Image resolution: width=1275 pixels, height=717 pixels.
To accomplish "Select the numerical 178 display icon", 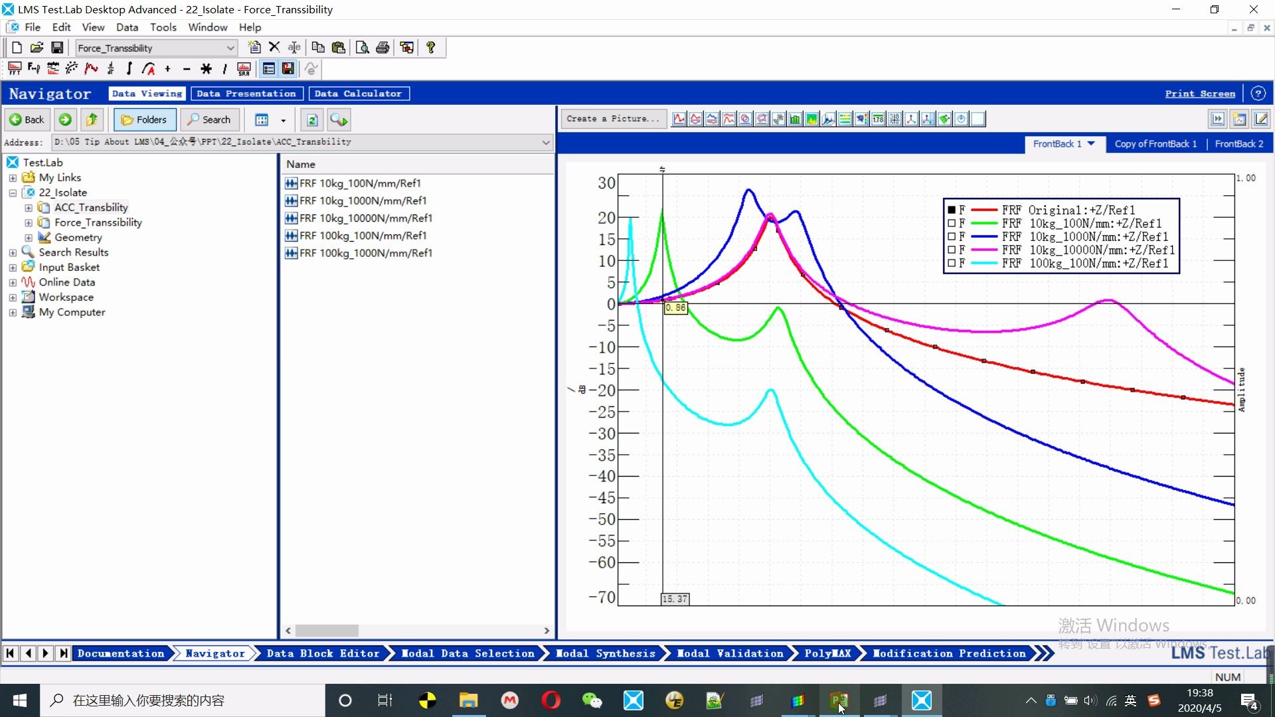I will coord(878,119).
